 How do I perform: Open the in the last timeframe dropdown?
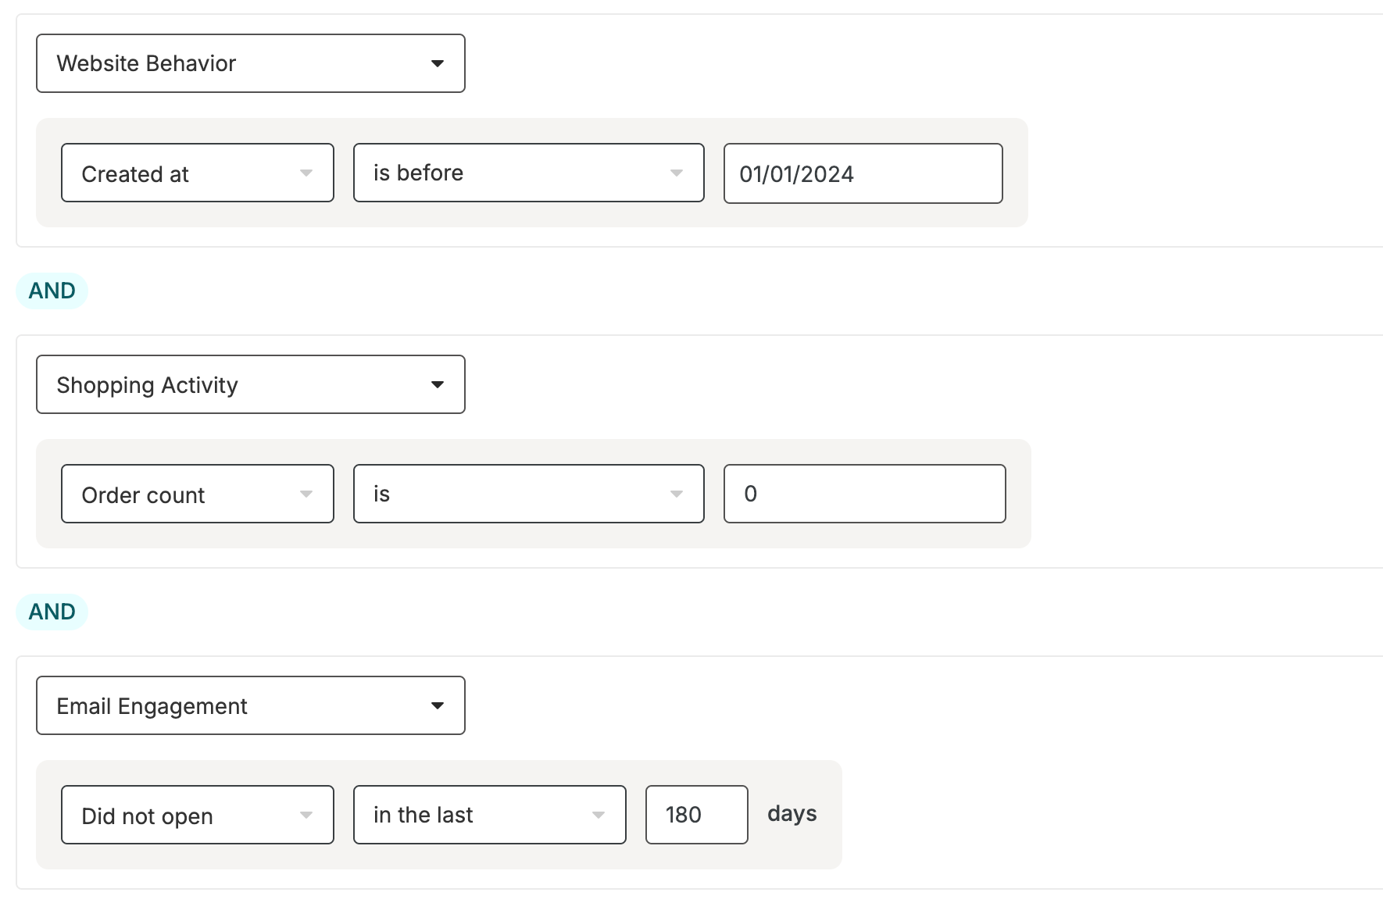490,815
